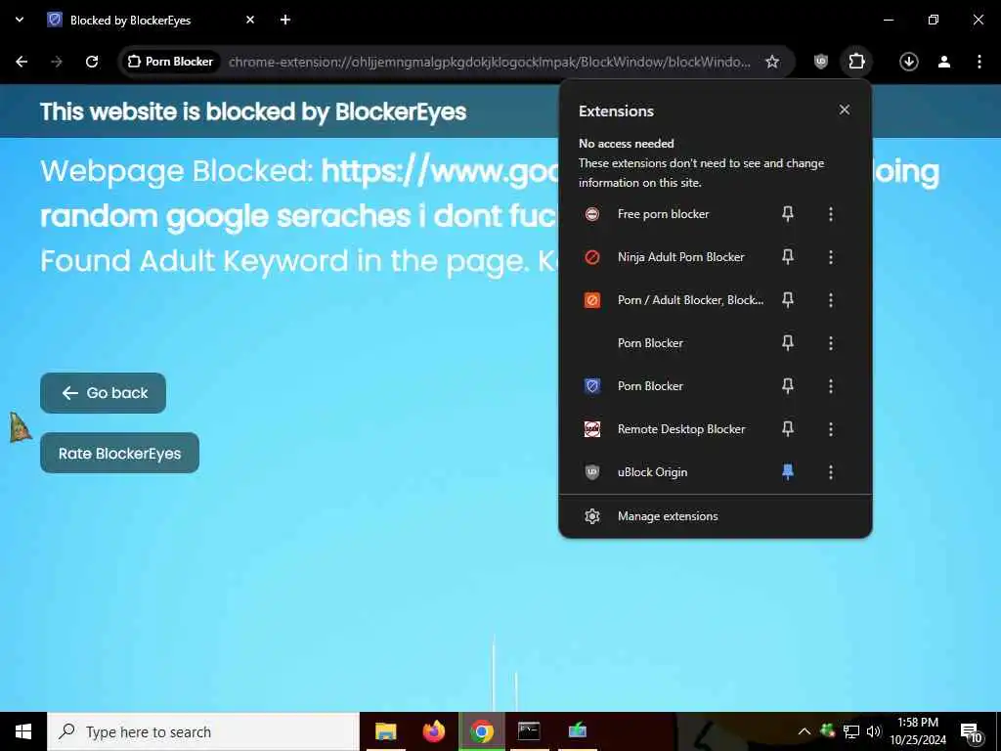Image resolution: width=1001 pixels, height=751 pixels.
Task: Click the Porn Blocker site chip in address bar
Action: coord(170,62)
